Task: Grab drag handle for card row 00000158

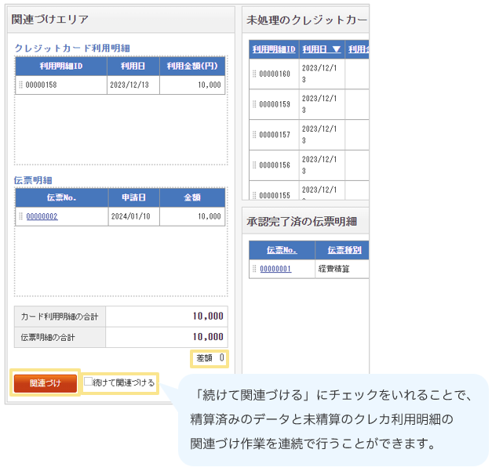Action: (20, 85)
